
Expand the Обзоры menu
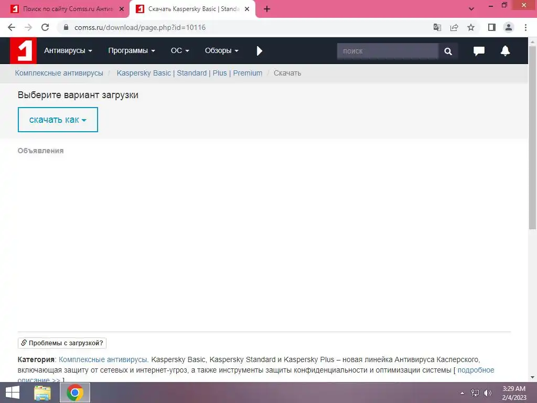(x=222, y=51)
